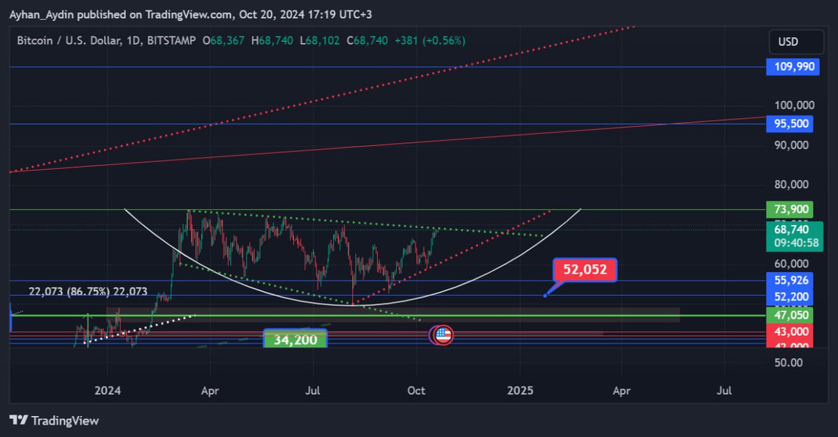Click the US flag economic event icon
Image resolution: width=838 pixels, height=437 pixels.
[x=443, y=334]
